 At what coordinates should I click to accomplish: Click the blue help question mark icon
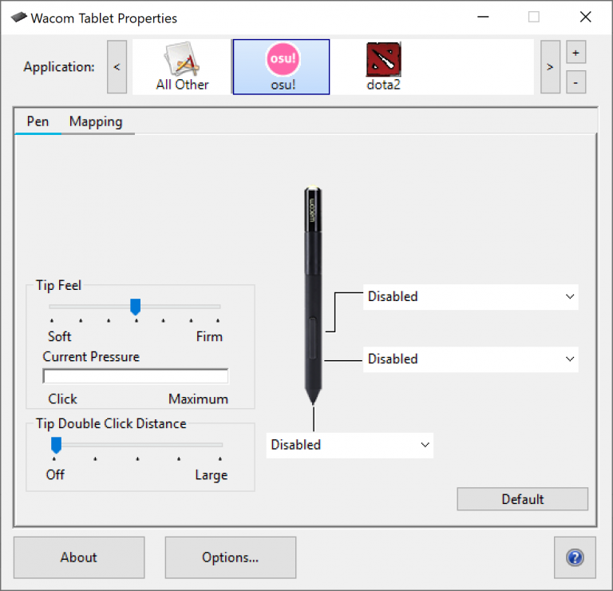575,557
